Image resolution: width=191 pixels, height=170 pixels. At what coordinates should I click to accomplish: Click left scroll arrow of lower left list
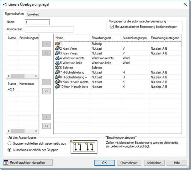point(9,131)
